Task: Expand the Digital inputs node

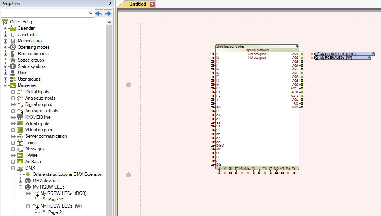Action: [13, 92]
